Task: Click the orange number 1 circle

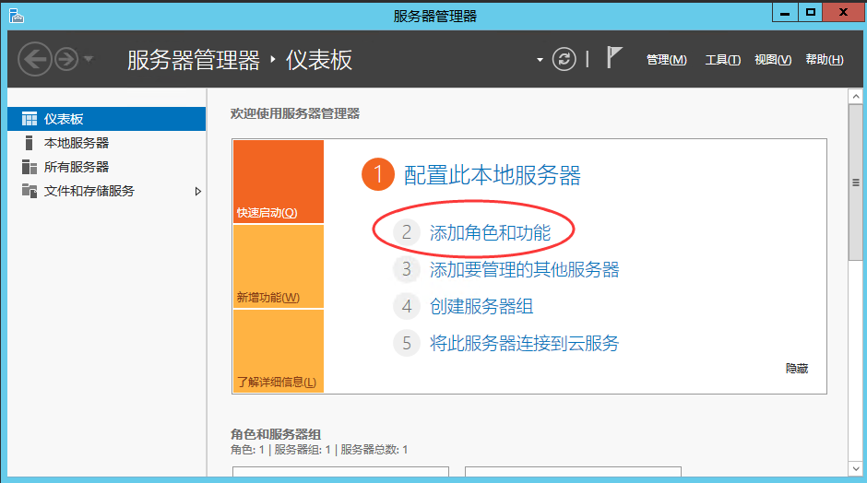Action: point(378,174)
